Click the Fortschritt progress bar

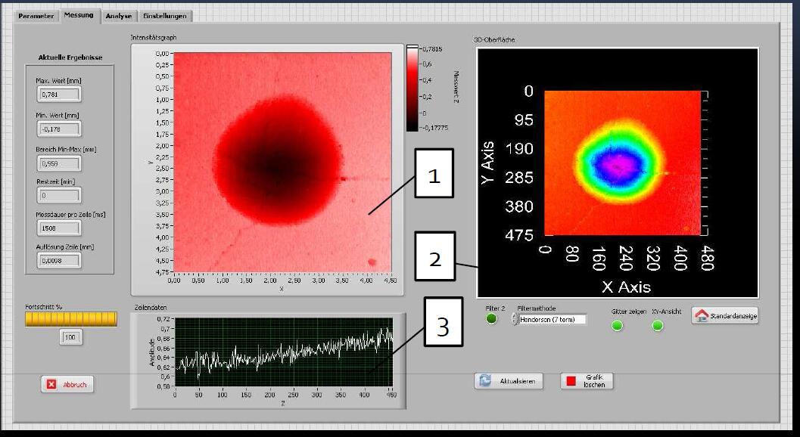pos(71,320)
